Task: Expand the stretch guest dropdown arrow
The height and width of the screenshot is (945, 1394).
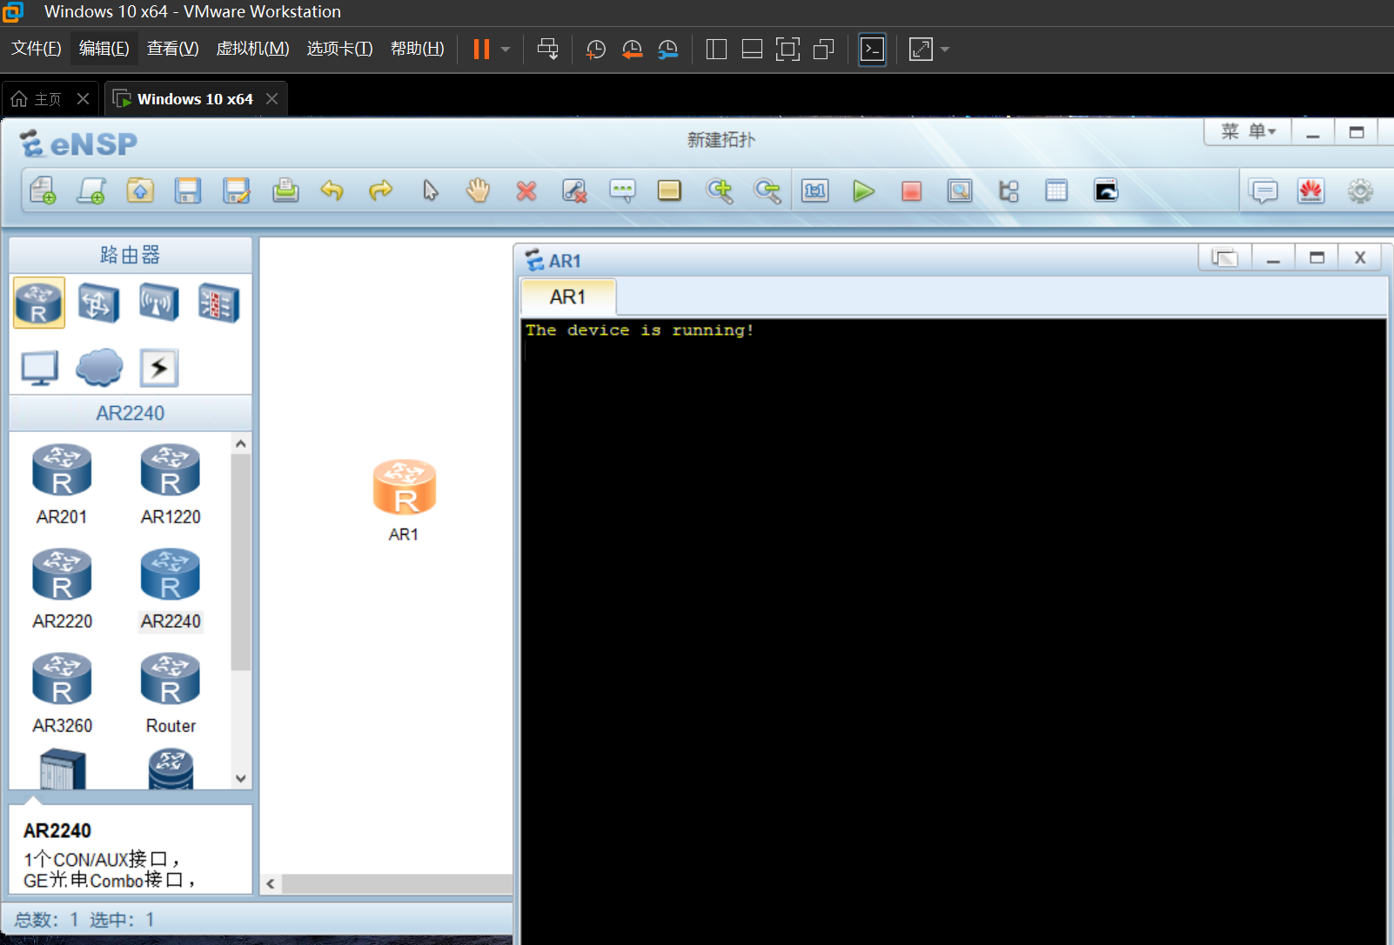Action: (x=945, y=50)
